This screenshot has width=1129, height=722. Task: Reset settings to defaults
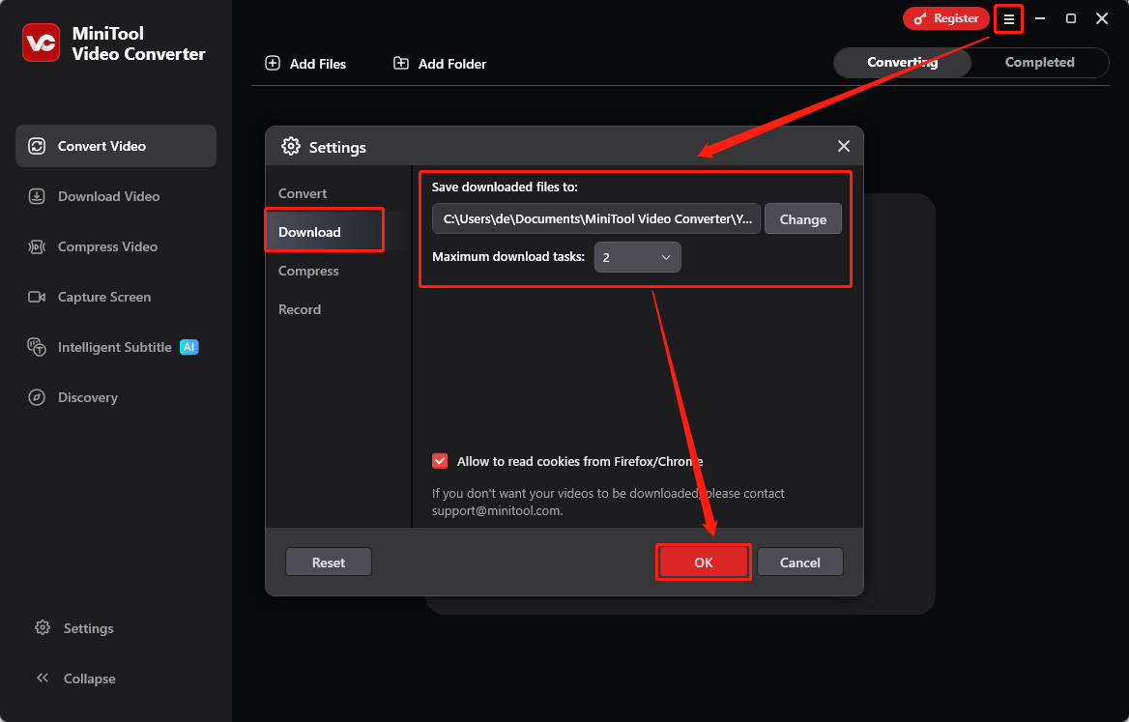coord(328,562)
